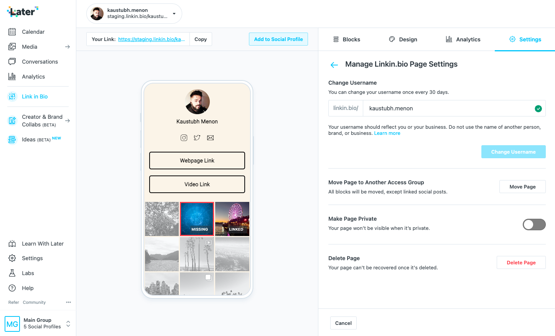The height and width of the screenshot is (336, 555).
Task: Click the Instagram icon in phone preview
Action: (184, 138)
